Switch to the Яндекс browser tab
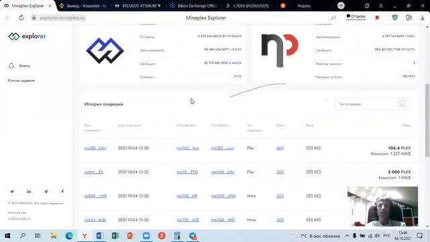Screen dimensions: 430x242 (x=304, y=6)
